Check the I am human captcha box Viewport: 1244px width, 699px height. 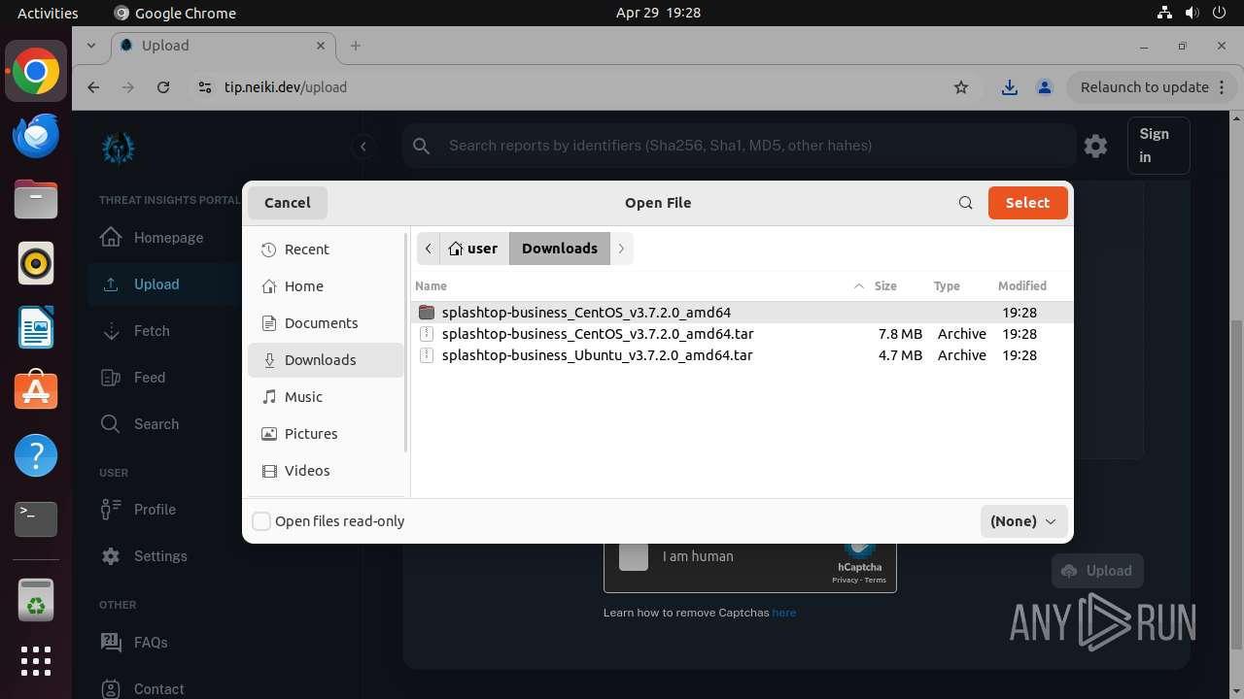click(634, 556)
